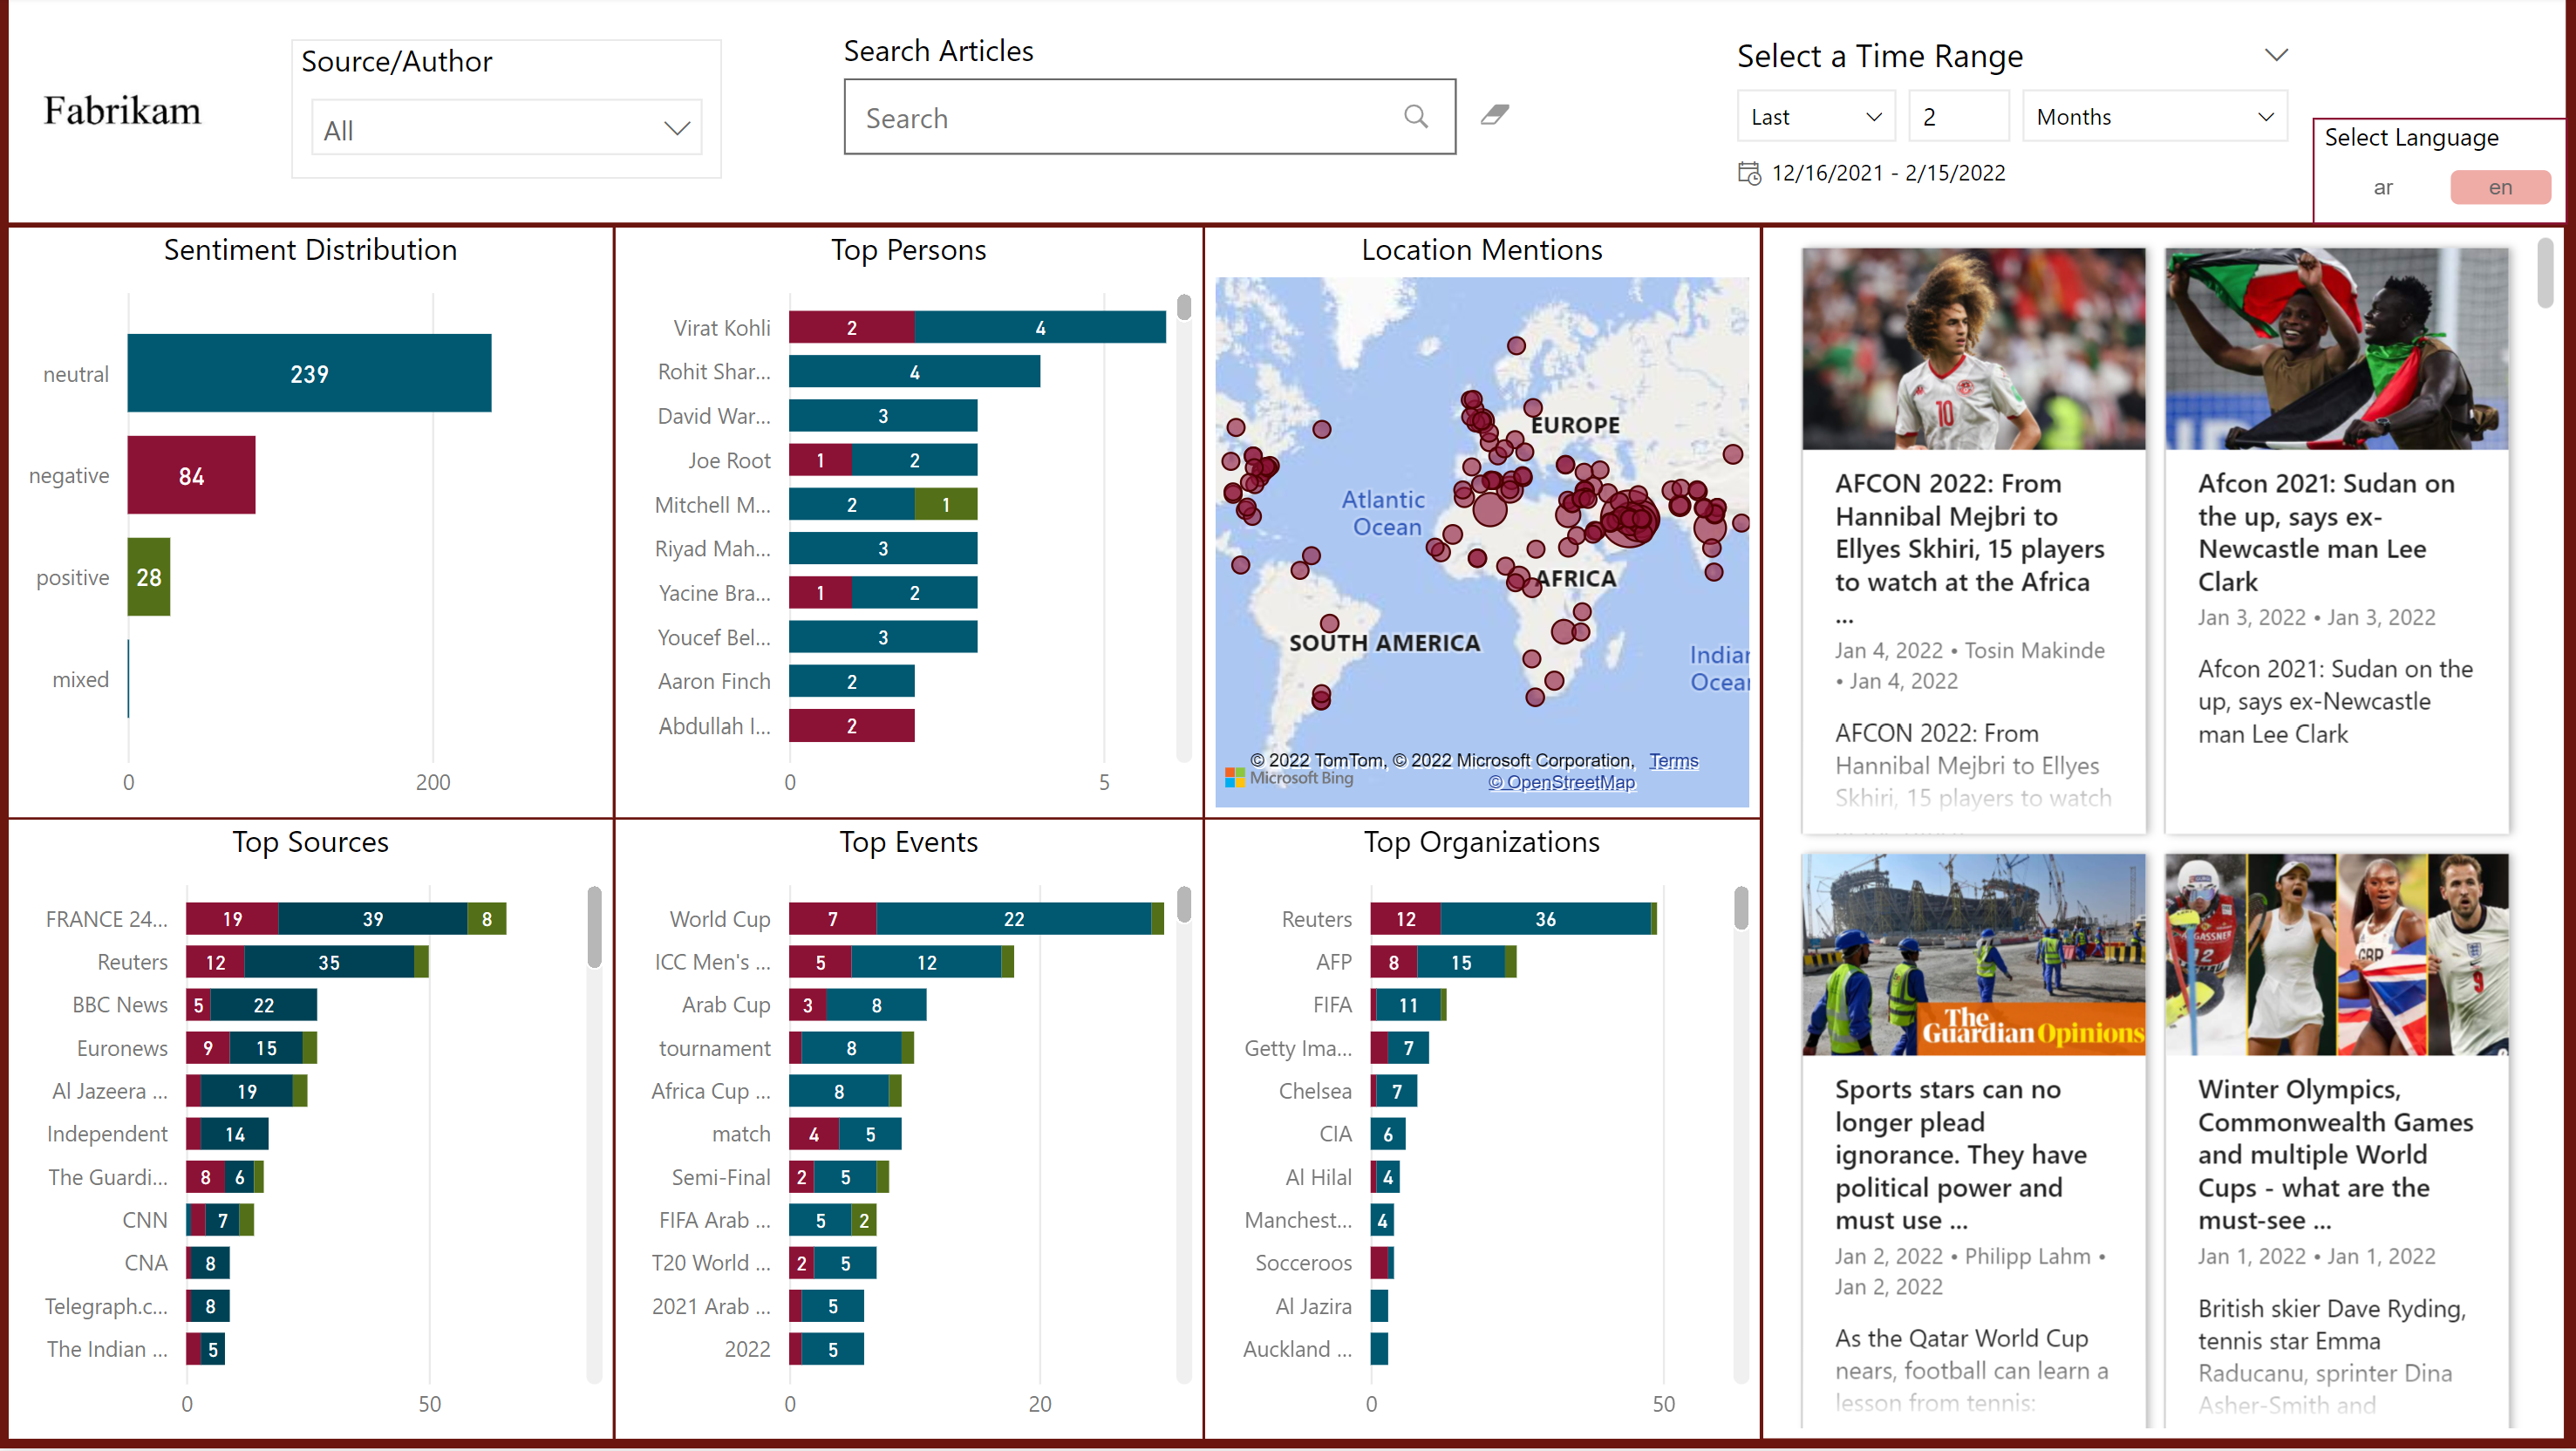2576x1451 pixels.
Task: Click the calendar icon beside date range
Action: coord(1749,173)
